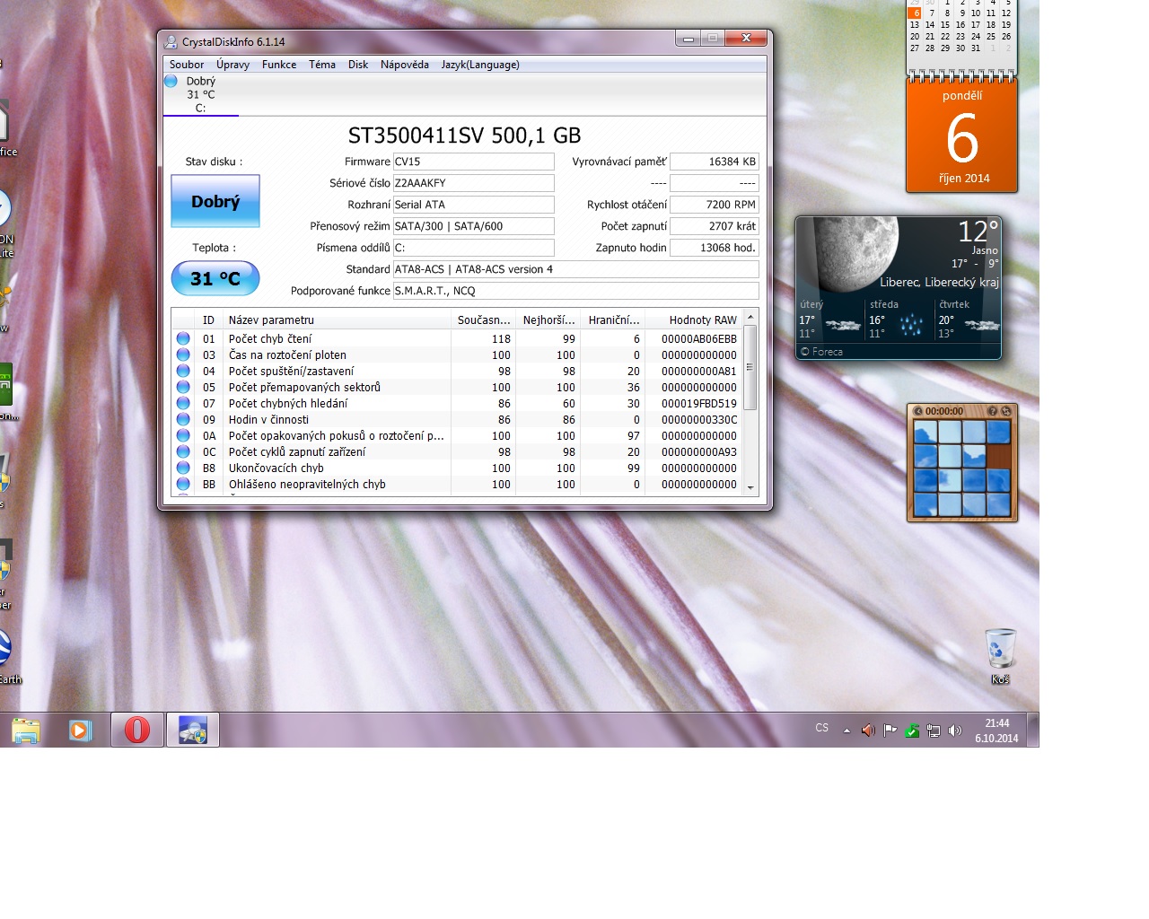This screenshot has width=1149, height=919.
Task: Click the puzzle gadget timer icon
Action: pyautogui.click(x=918, y=411)
